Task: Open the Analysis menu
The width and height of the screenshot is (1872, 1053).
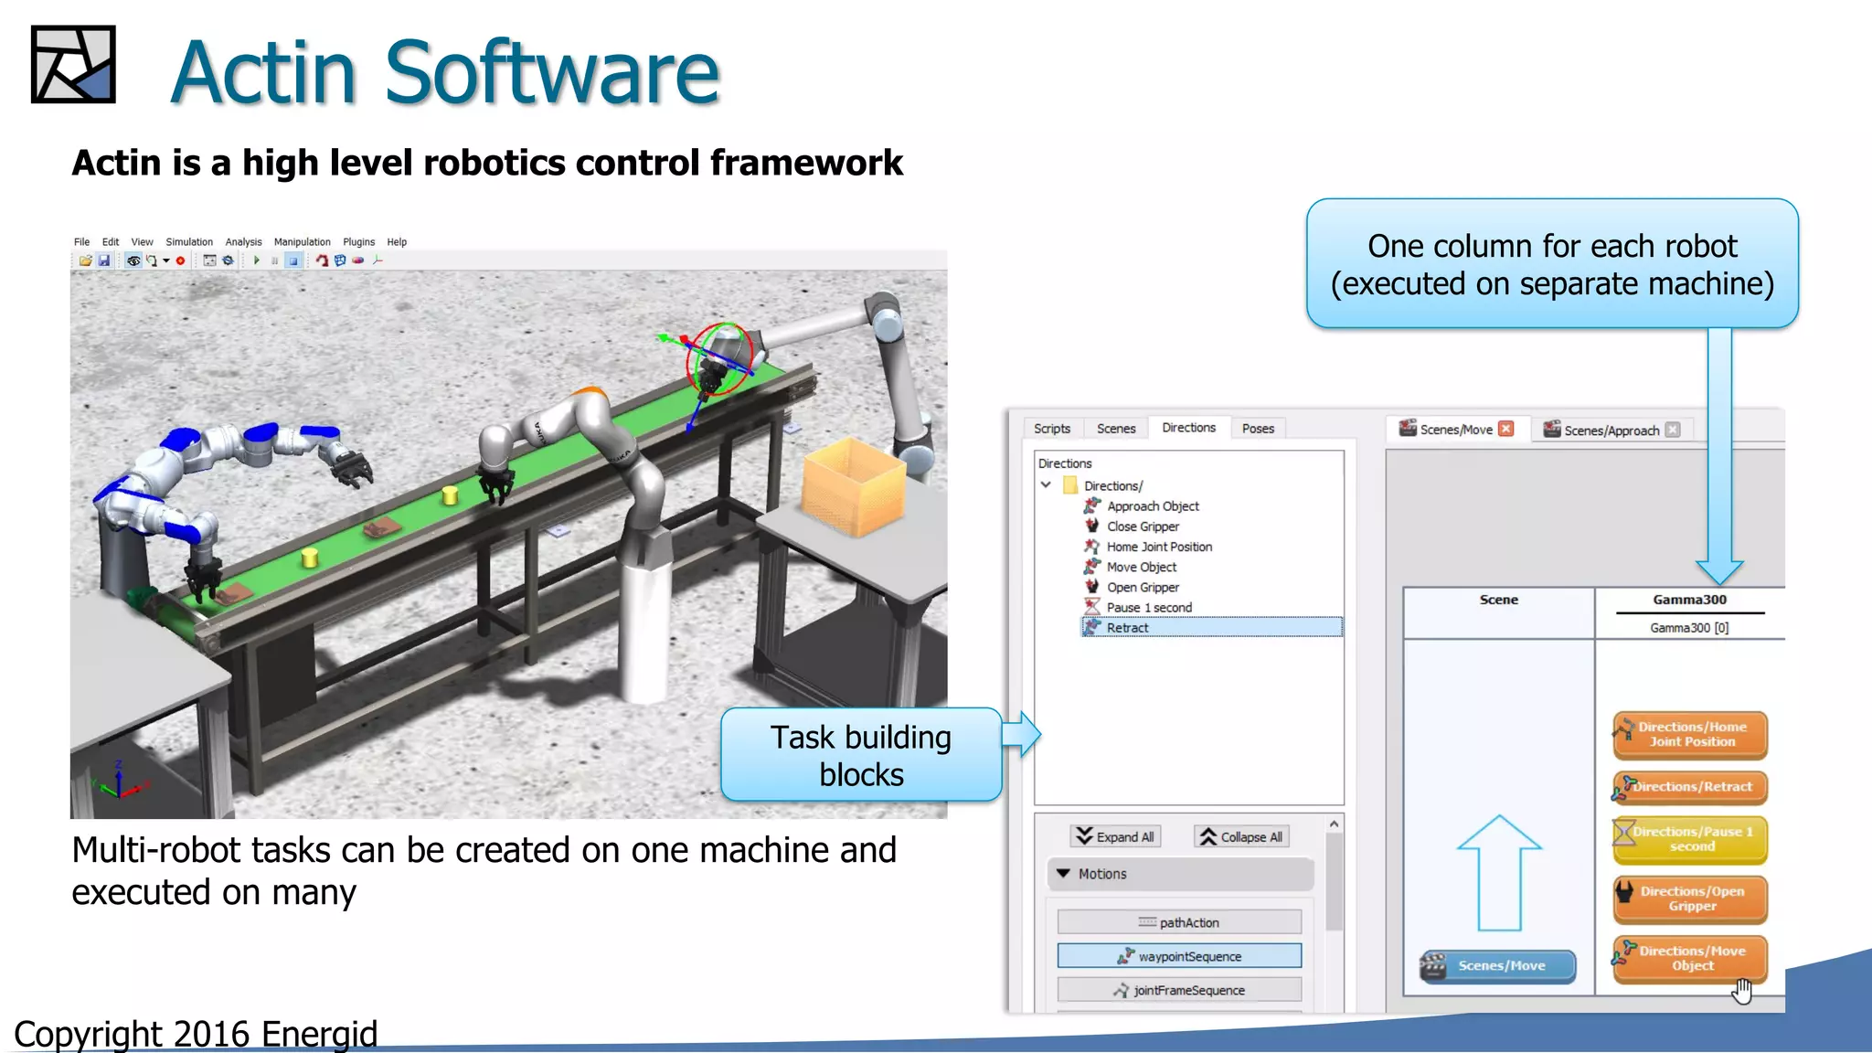Action: (x=243, y=242)
